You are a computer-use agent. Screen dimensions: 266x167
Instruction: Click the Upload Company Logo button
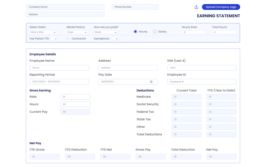click(221, 7)
